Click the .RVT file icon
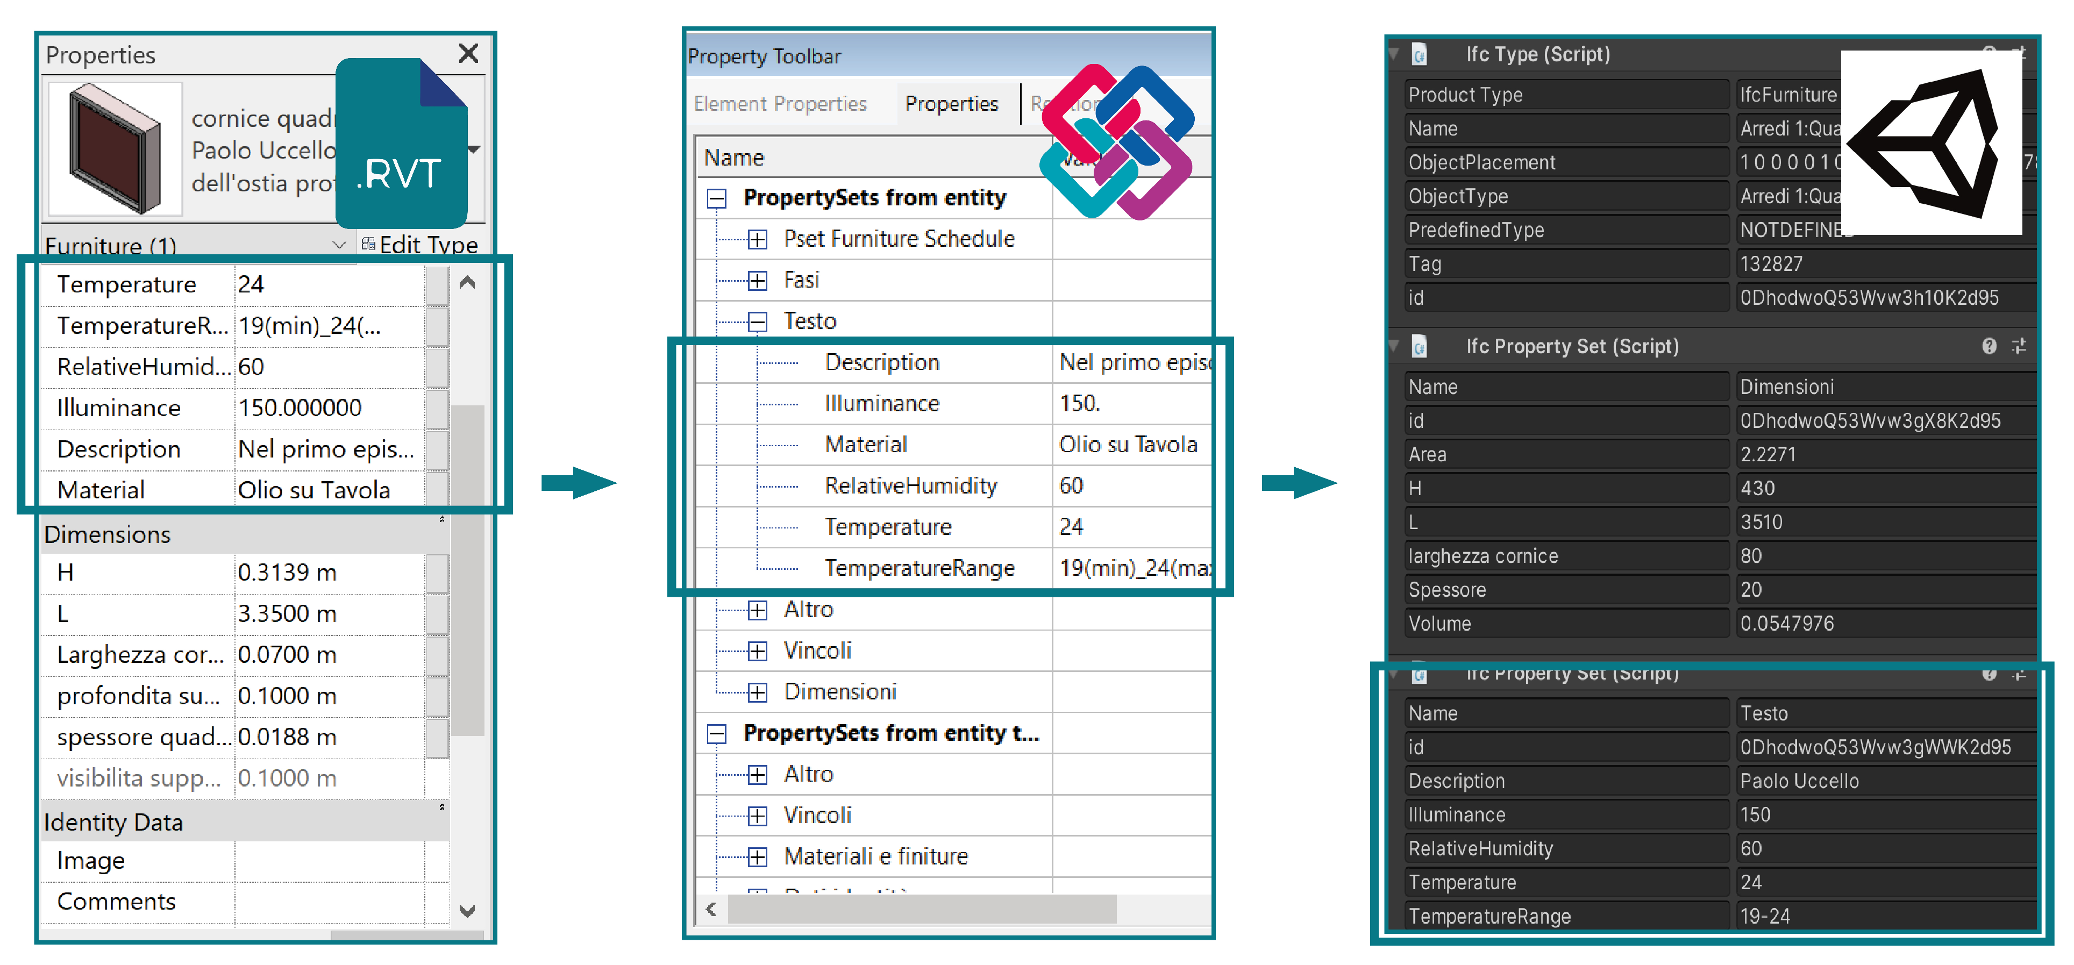2074x965 pixels. pyautogui.click(x=401, y=143)
